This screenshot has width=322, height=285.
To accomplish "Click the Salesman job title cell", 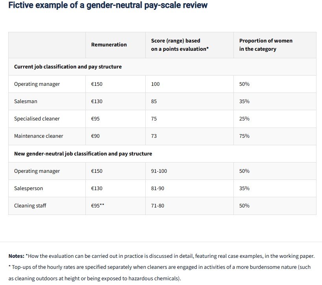I will tap(25, 102).
